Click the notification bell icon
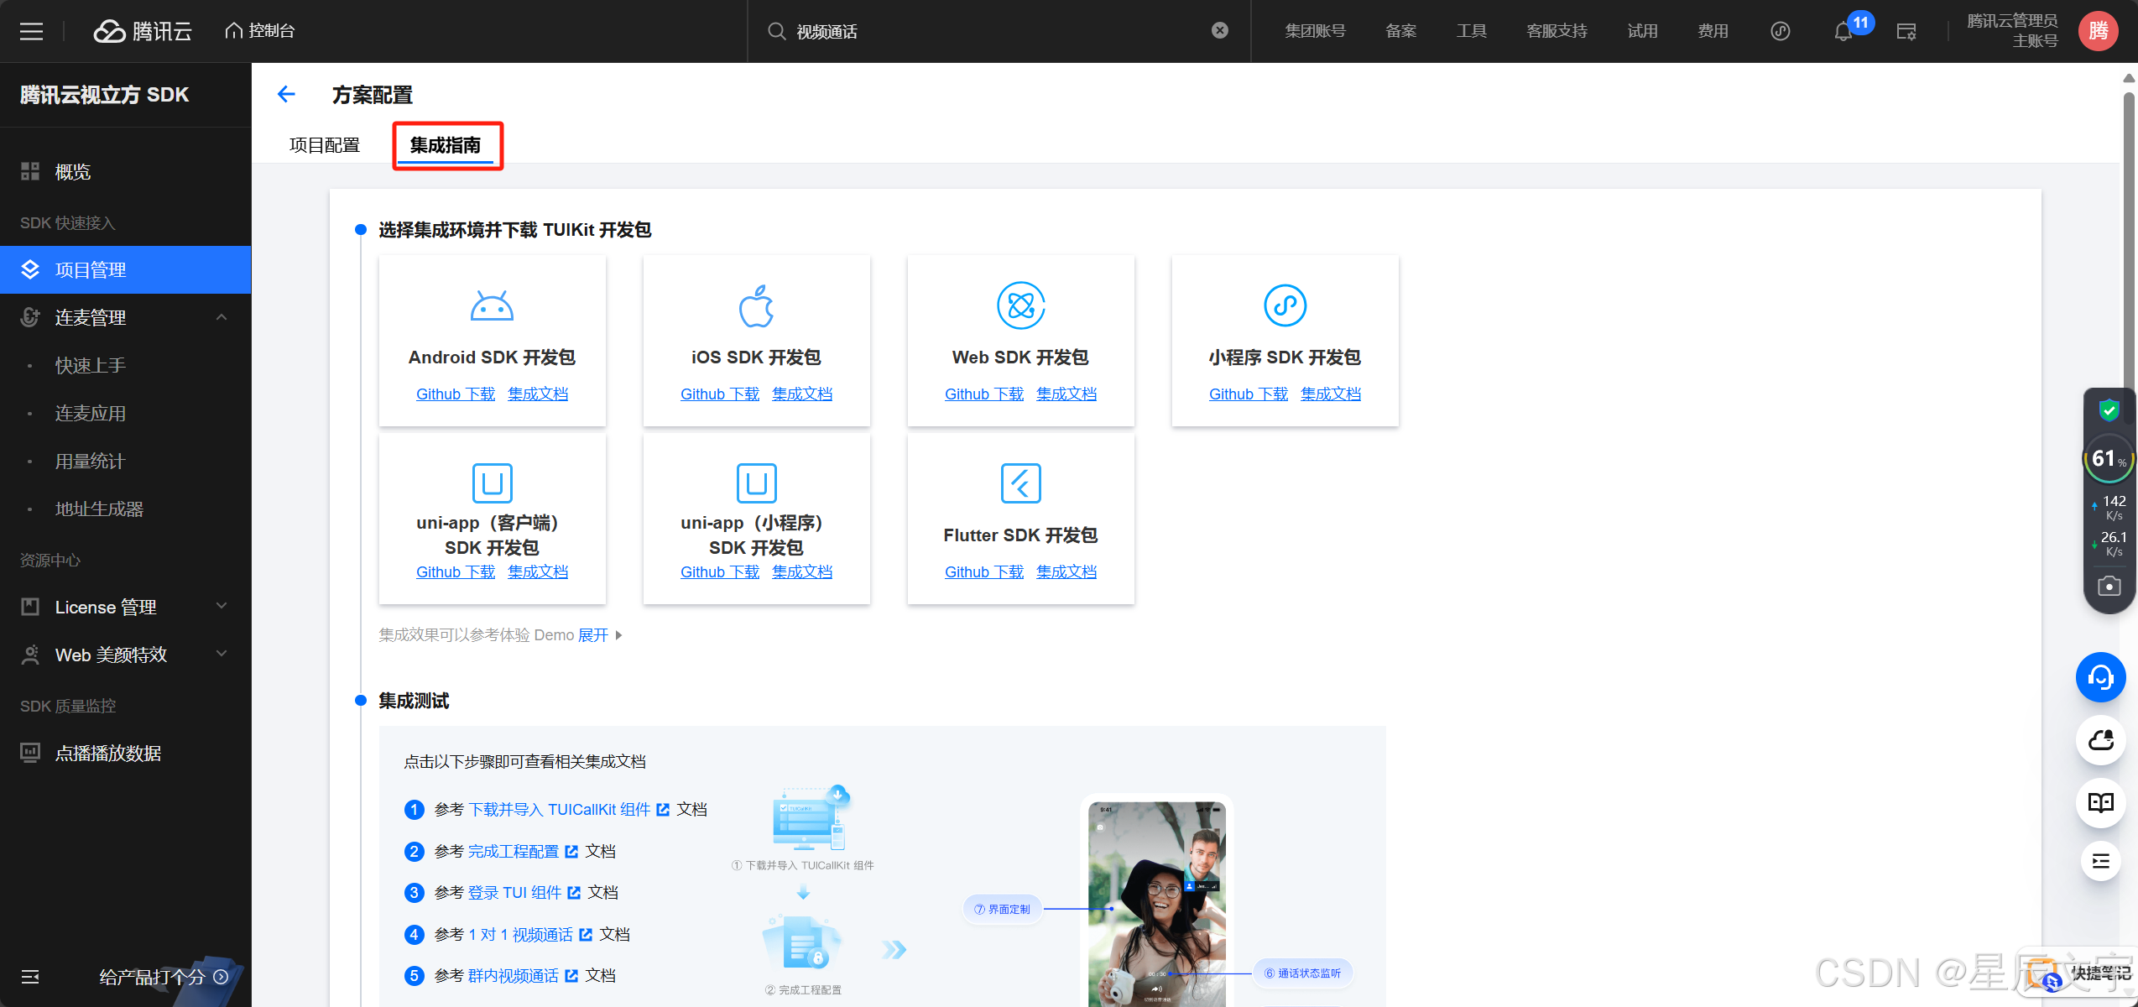2138x1007 pixels. coord(1842,32)
